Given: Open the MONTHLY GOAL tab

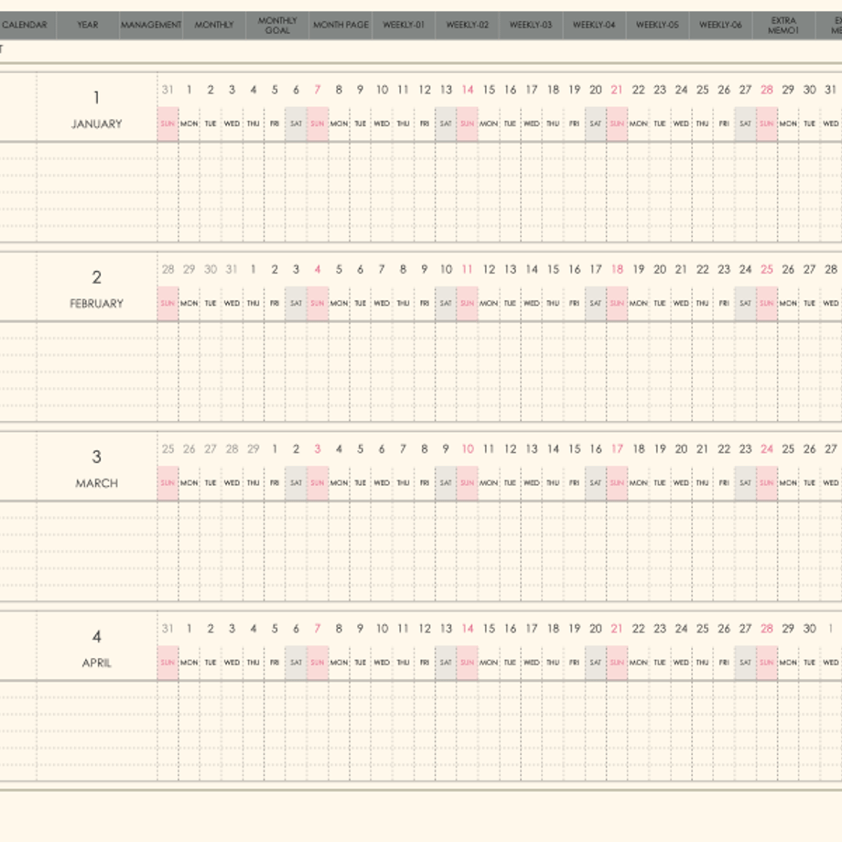Looking at the screenshot, I should tap(277, 25).
